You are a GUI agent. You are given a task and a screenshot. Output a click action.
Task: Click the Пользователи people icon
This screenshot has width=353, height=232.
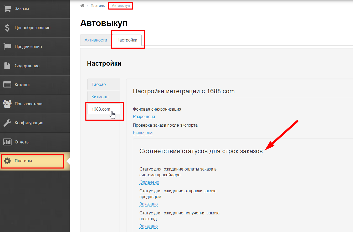point(7,104)
